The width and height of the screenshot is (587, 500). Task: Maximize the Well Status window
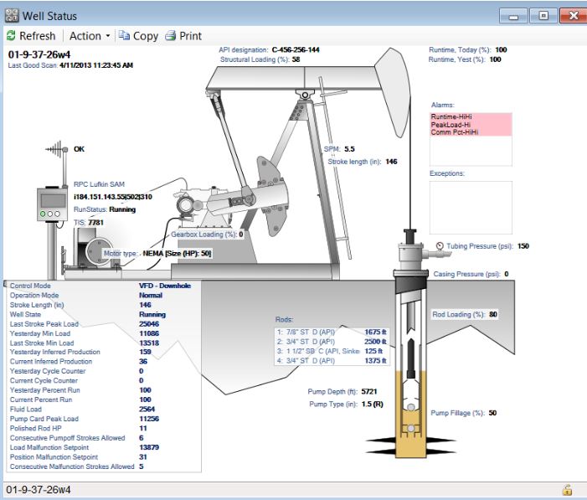[543, 16]
